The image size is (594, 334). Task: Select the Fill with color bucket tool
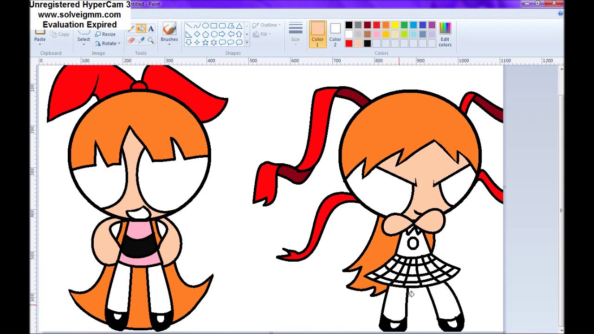(x=141, y=29)
